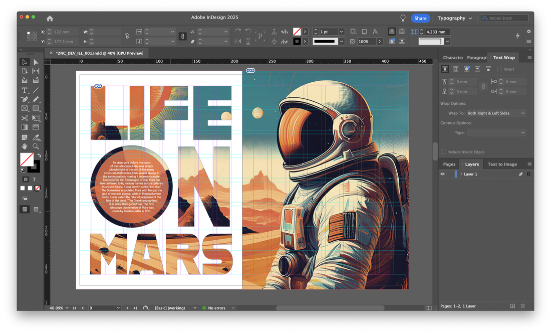This screenshot has width=551, height=333.
Task: Create a new layer in Layers panel
Action: (x=513, y=306)
